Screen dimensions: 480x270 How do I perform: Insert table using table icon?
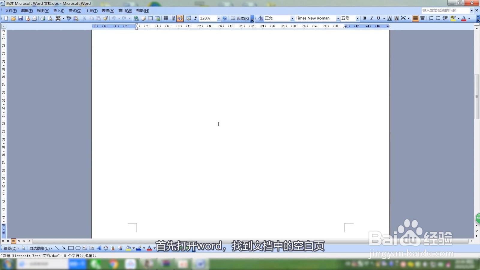[151, 18]
